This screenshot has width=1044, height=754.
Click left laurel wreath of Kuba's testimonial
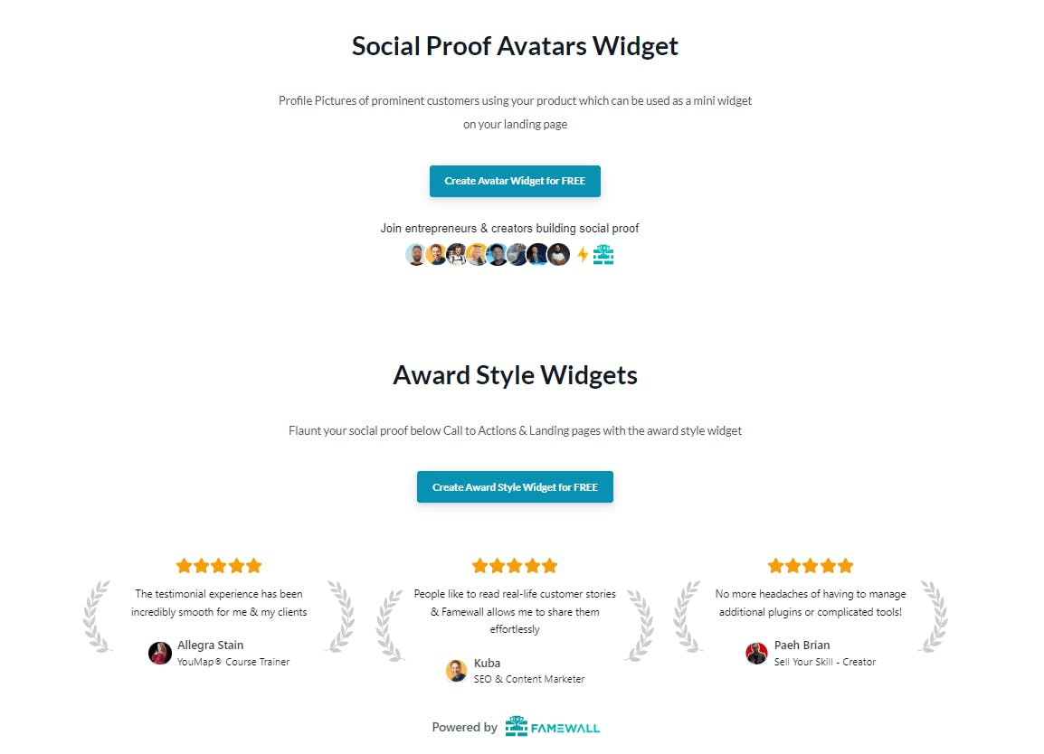[390, 626]
